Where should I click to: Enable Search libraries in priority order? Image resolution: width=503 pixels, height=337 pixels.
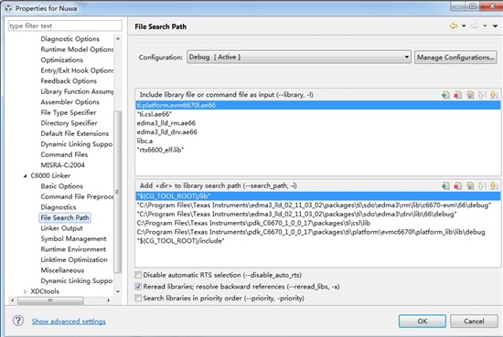(138, 298)
